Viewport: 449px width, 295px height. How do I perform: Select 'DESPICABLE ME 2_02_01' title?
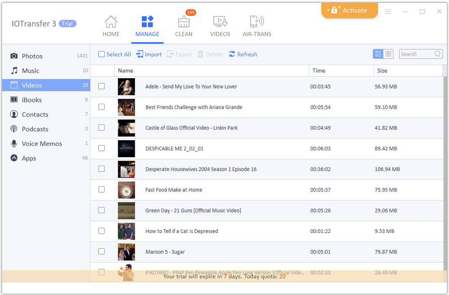click(x=174, y=148)
